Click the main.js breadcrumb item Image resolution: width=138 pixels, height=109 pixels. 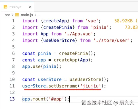click(x=27, y=15)
